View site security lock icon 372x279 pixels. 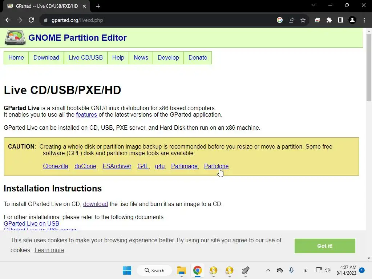[46, 20]
